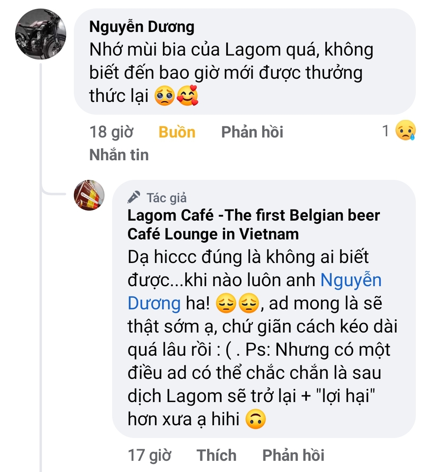Click the sad reaction emoji beside count
The width and height of the screenshot is (431, 472).
click(405, 131)
